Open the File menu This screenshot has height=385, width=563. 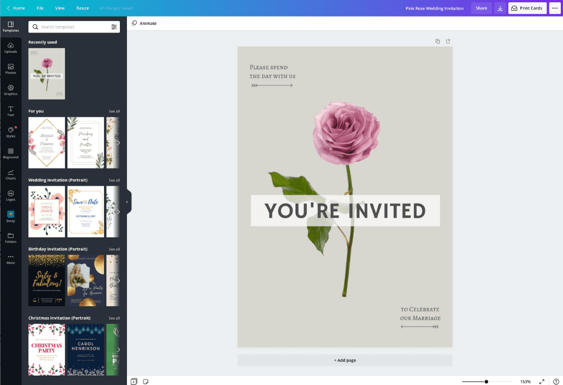(x=40, y=8)
